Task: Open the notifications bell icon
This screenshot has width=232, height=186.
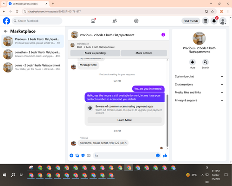Action: click(x=214, y=21)
